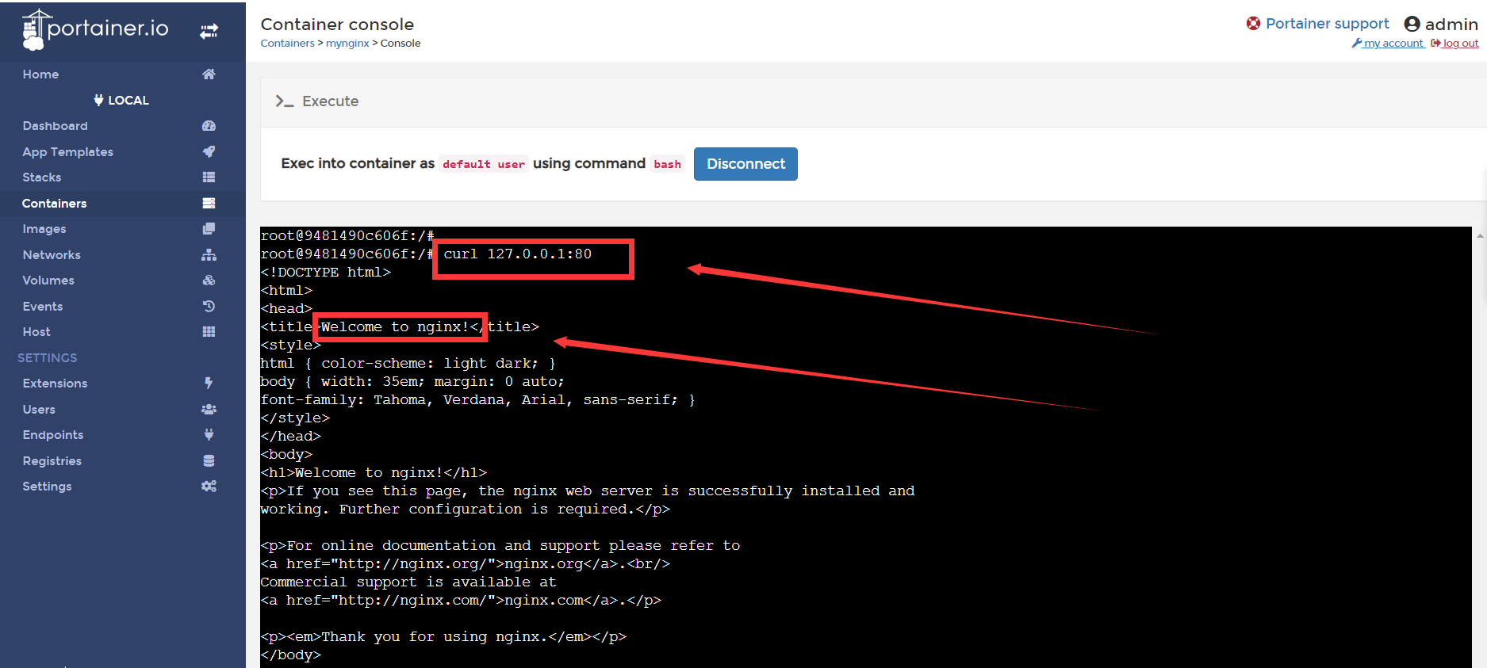
Task: Click the admin user avatar icon
Action: (1412, 24)
